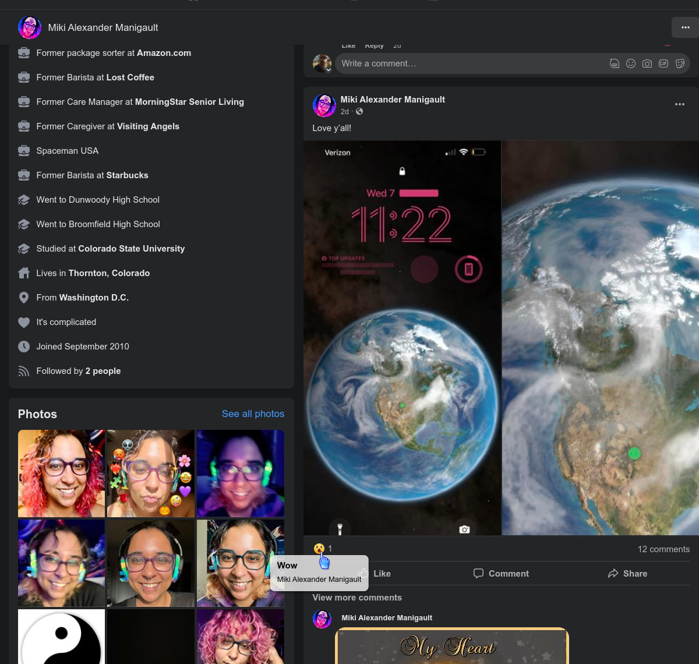699x664 pixels.
Task: Click the Comment button under the post
Action: (501, 574)
